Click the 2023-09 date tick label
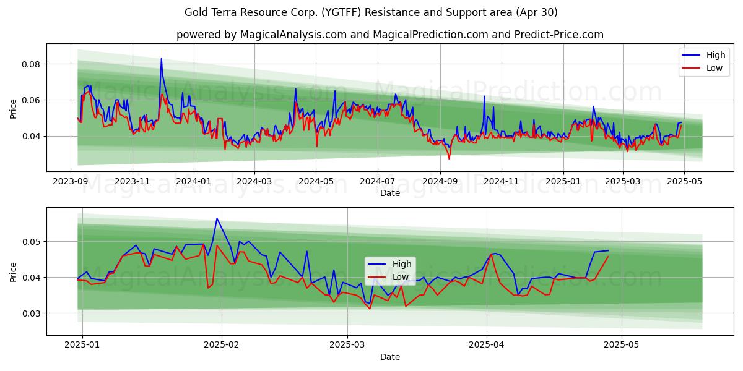This screenshot has width=743, height=371. 71,181
